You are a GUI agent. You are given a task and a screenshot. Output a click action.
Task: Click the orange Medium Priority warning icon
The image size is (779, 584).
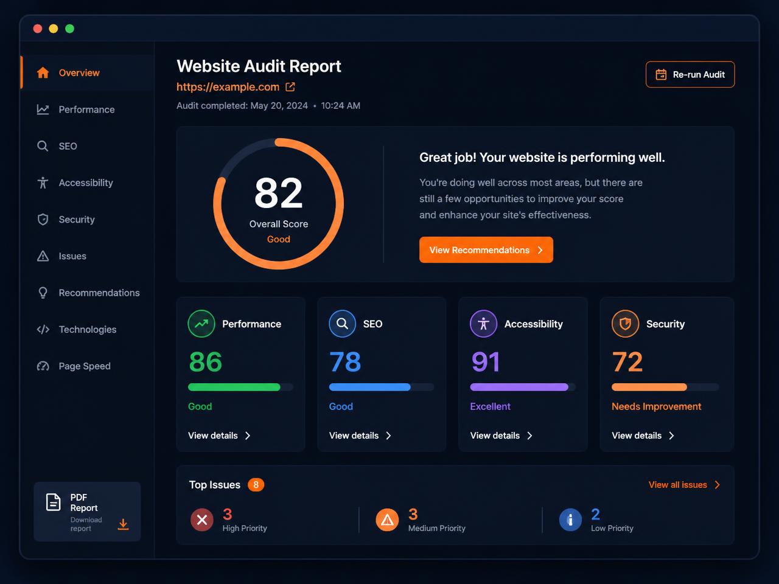tap(387, 520)
